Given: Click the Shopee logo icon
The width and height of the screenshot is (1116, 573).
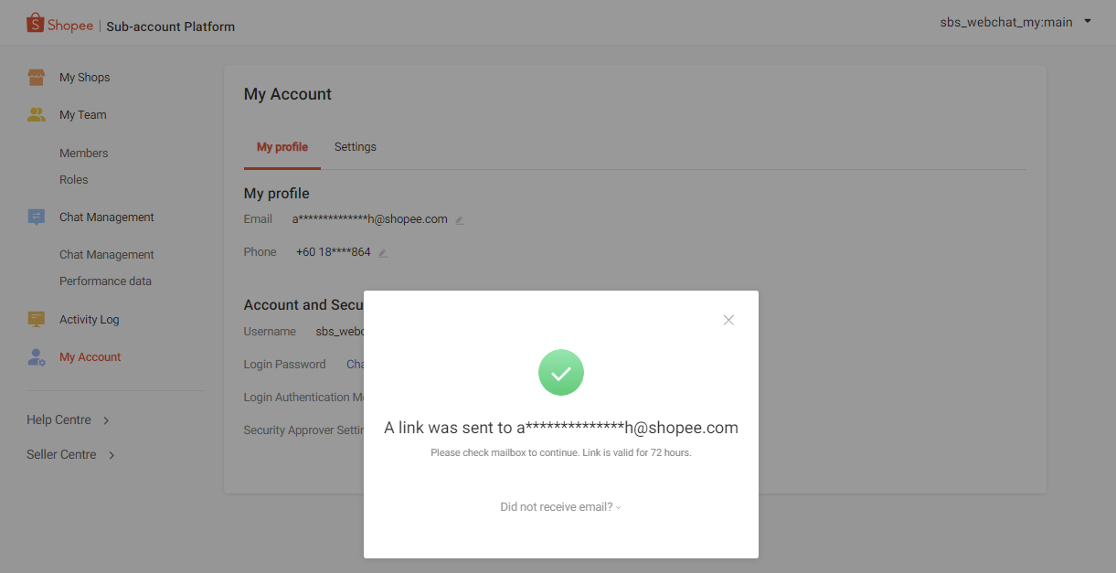Looking at the screenshot, I should [37, 24].
